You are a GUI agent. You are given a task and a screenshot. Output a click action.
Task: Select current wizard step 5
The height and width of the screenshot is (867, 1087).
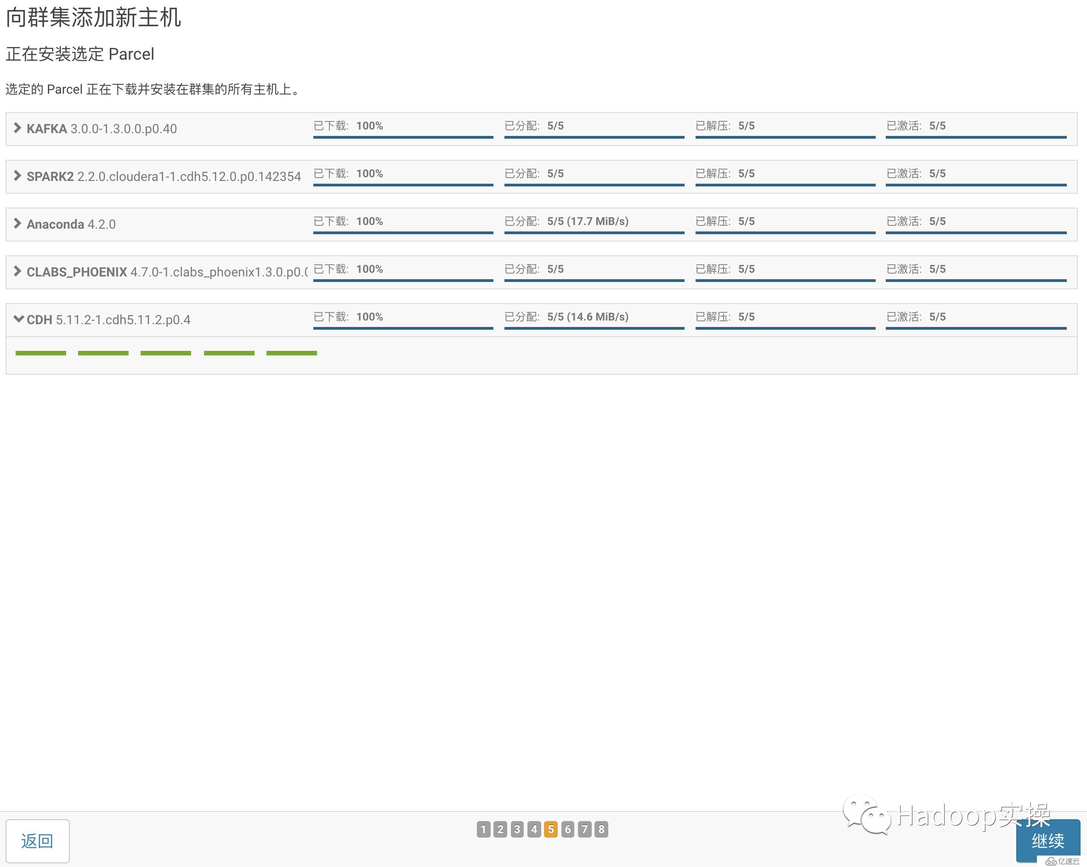tap(550, 829)
